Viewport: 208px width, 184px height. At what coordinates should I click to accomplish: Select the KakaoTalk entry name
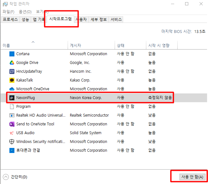pos(24,80)
